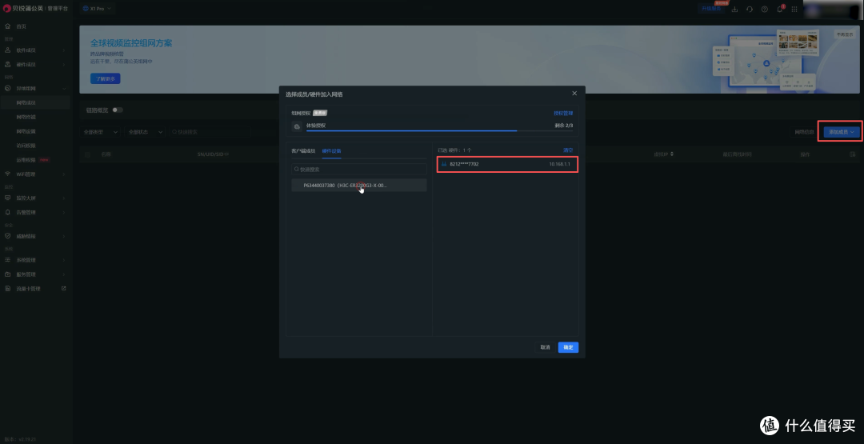Close the 选择成员/硬件加入网络 dialog
Screen dimensions: 864x444
coord(574,94)
